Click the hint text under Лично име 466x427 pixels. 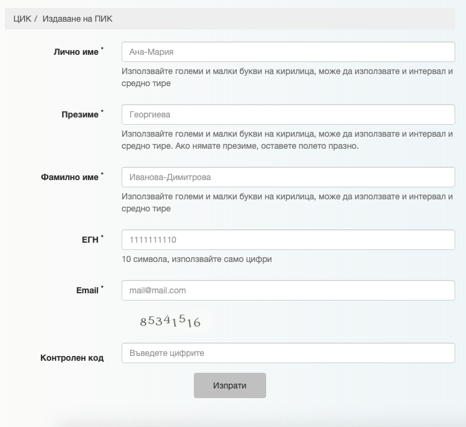[287, 77]
